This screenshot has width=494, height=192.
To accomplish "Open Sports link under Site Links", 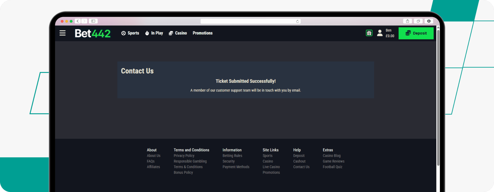I will coord(268,156).
